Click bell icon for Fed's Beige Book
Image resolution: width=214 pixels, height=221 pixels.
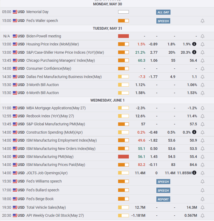[x=203, y=199]
